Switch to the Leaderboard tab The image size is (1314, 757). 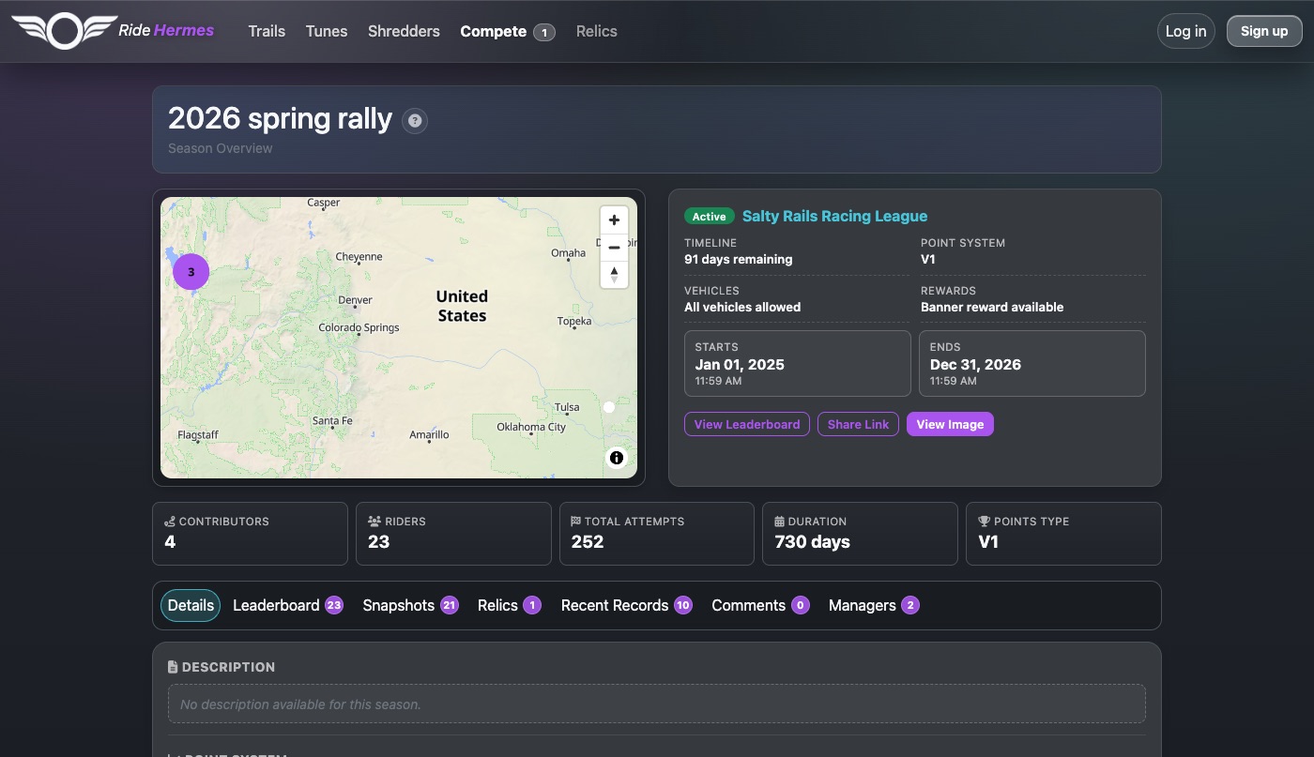[x=288, y=605]
